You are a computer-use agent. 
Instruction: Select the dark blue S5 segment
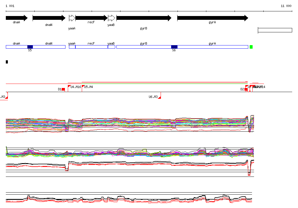click(30, 47)
